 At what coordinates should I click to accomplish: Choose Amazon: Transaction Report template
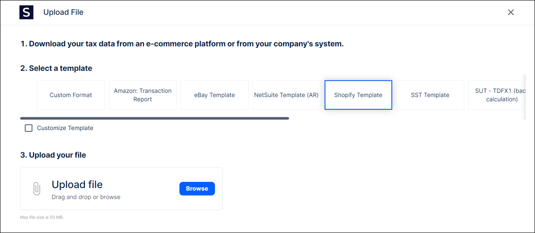tap(142, 95)
